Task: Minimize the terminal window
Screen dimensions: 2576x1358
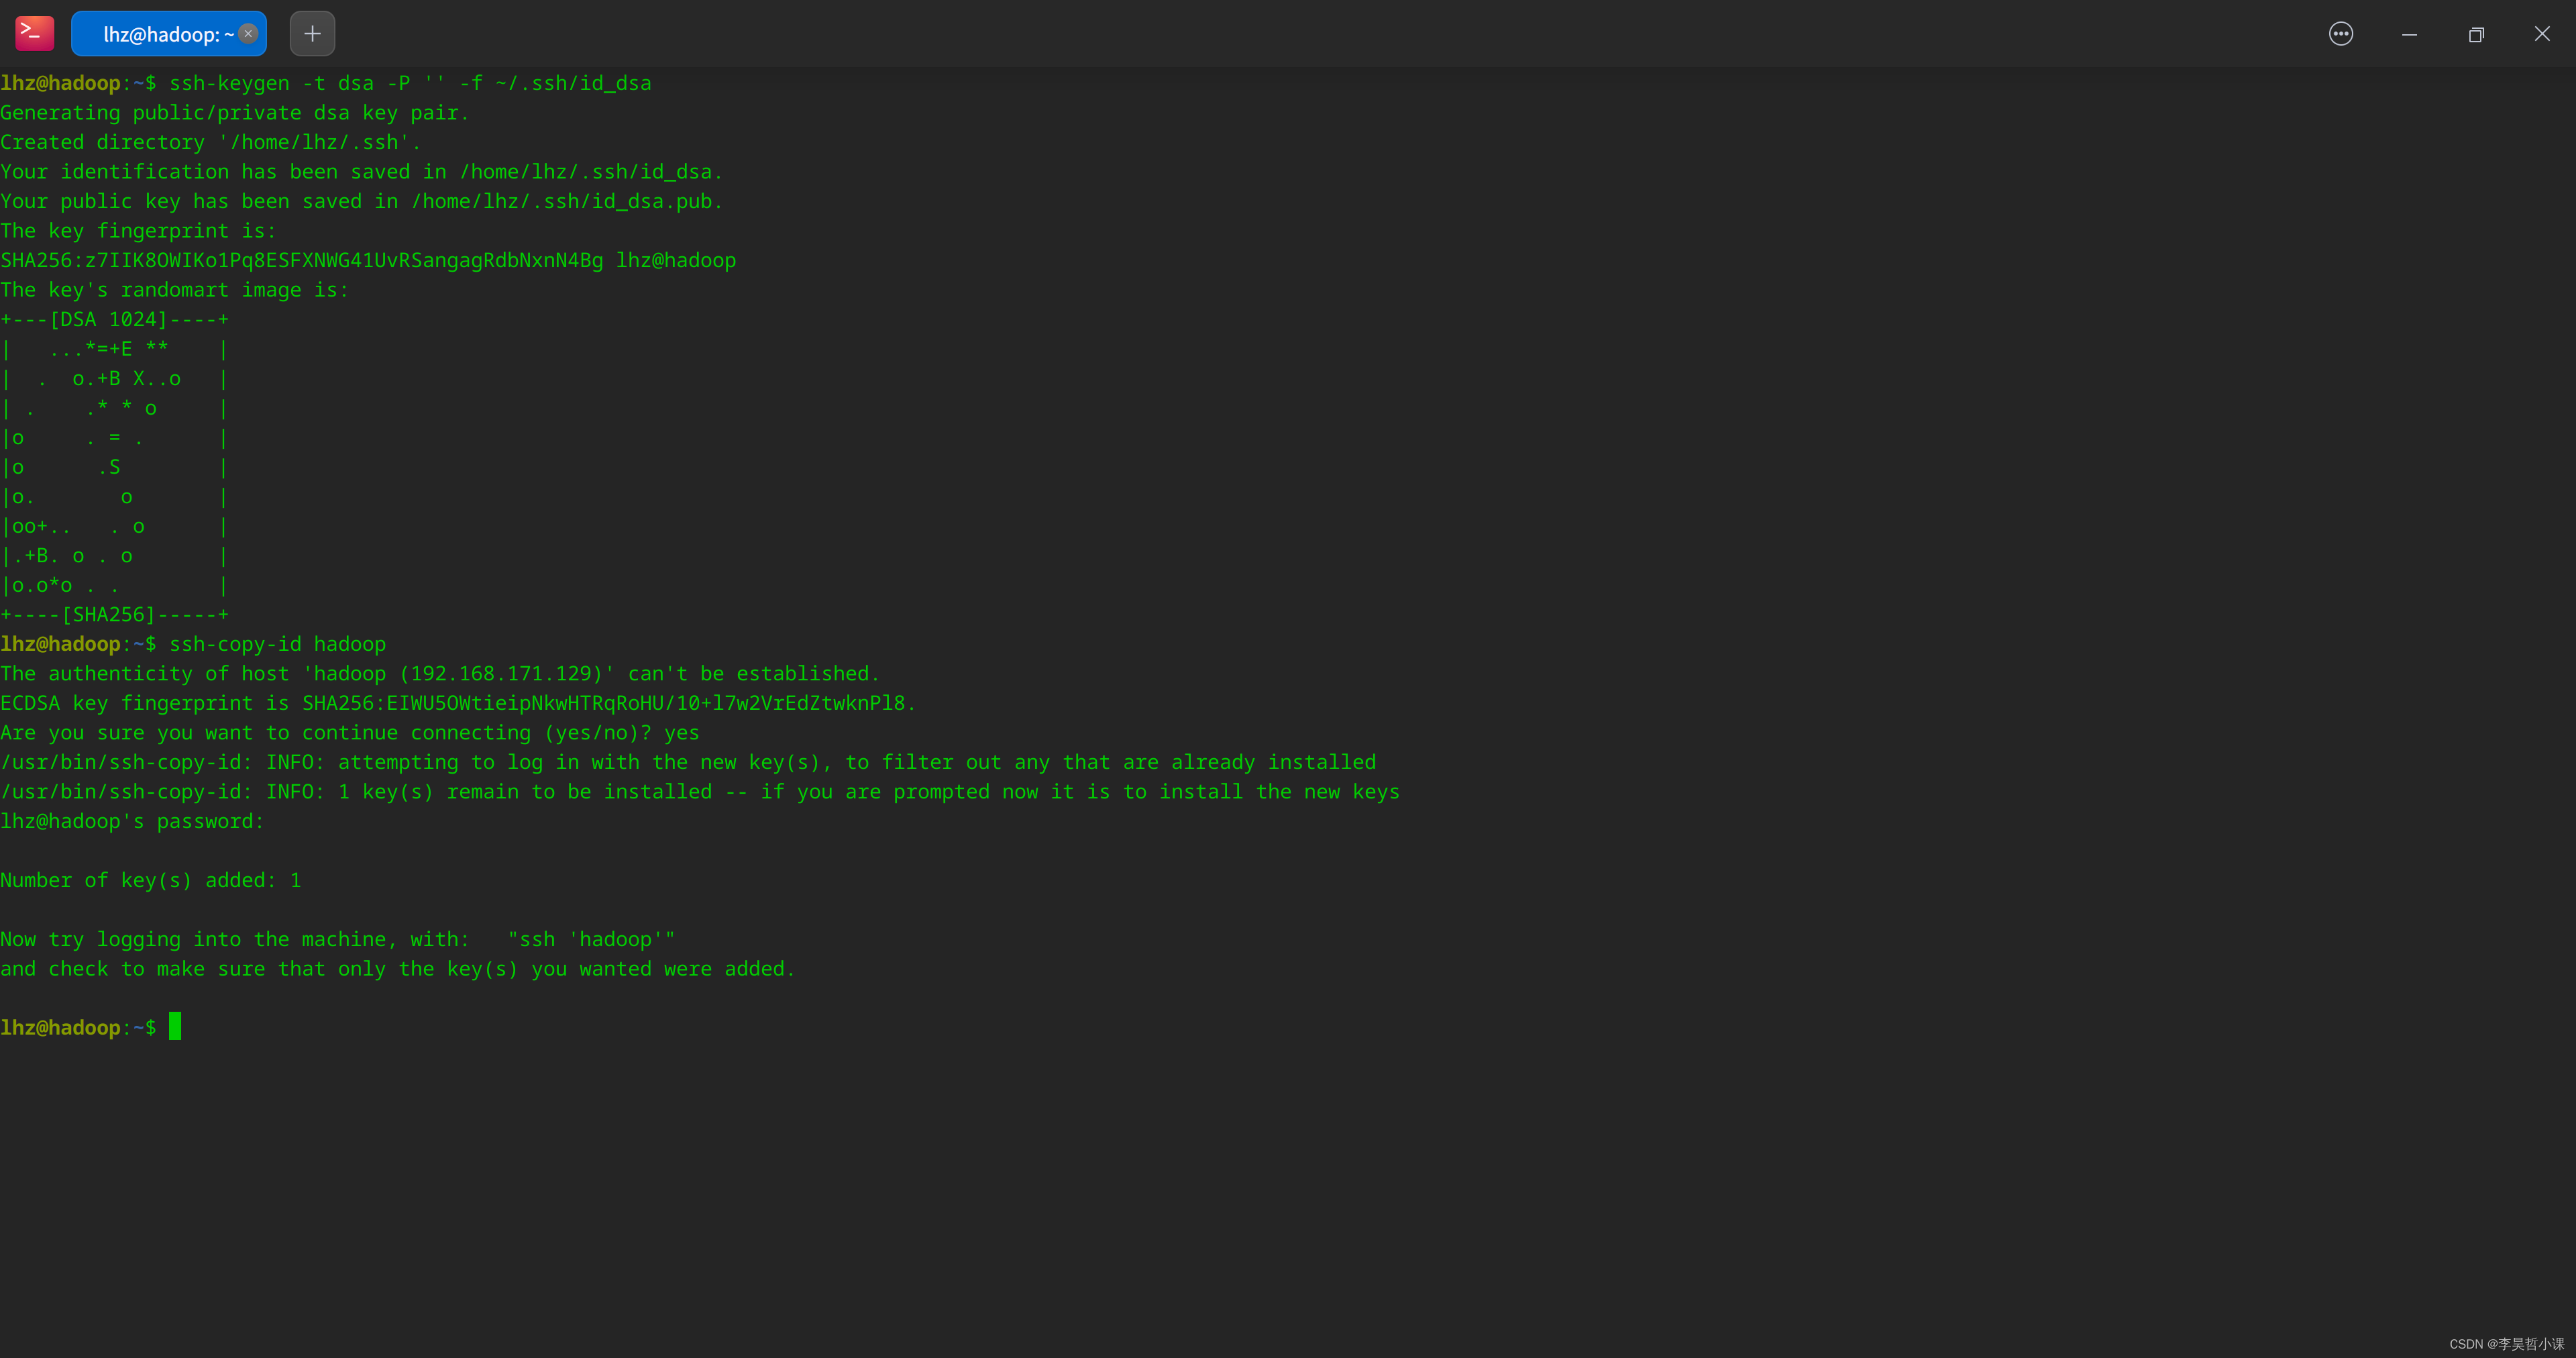Action: 2409,34
